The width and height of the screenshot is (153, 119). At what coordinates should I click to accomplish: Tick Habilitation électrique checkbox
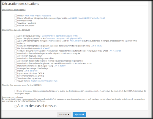pyautogui.click(x=16, y=48)
